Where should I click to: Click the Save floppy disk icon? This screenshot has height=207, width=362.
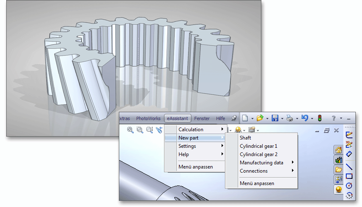pyautogui.click(x=275, y=118)
